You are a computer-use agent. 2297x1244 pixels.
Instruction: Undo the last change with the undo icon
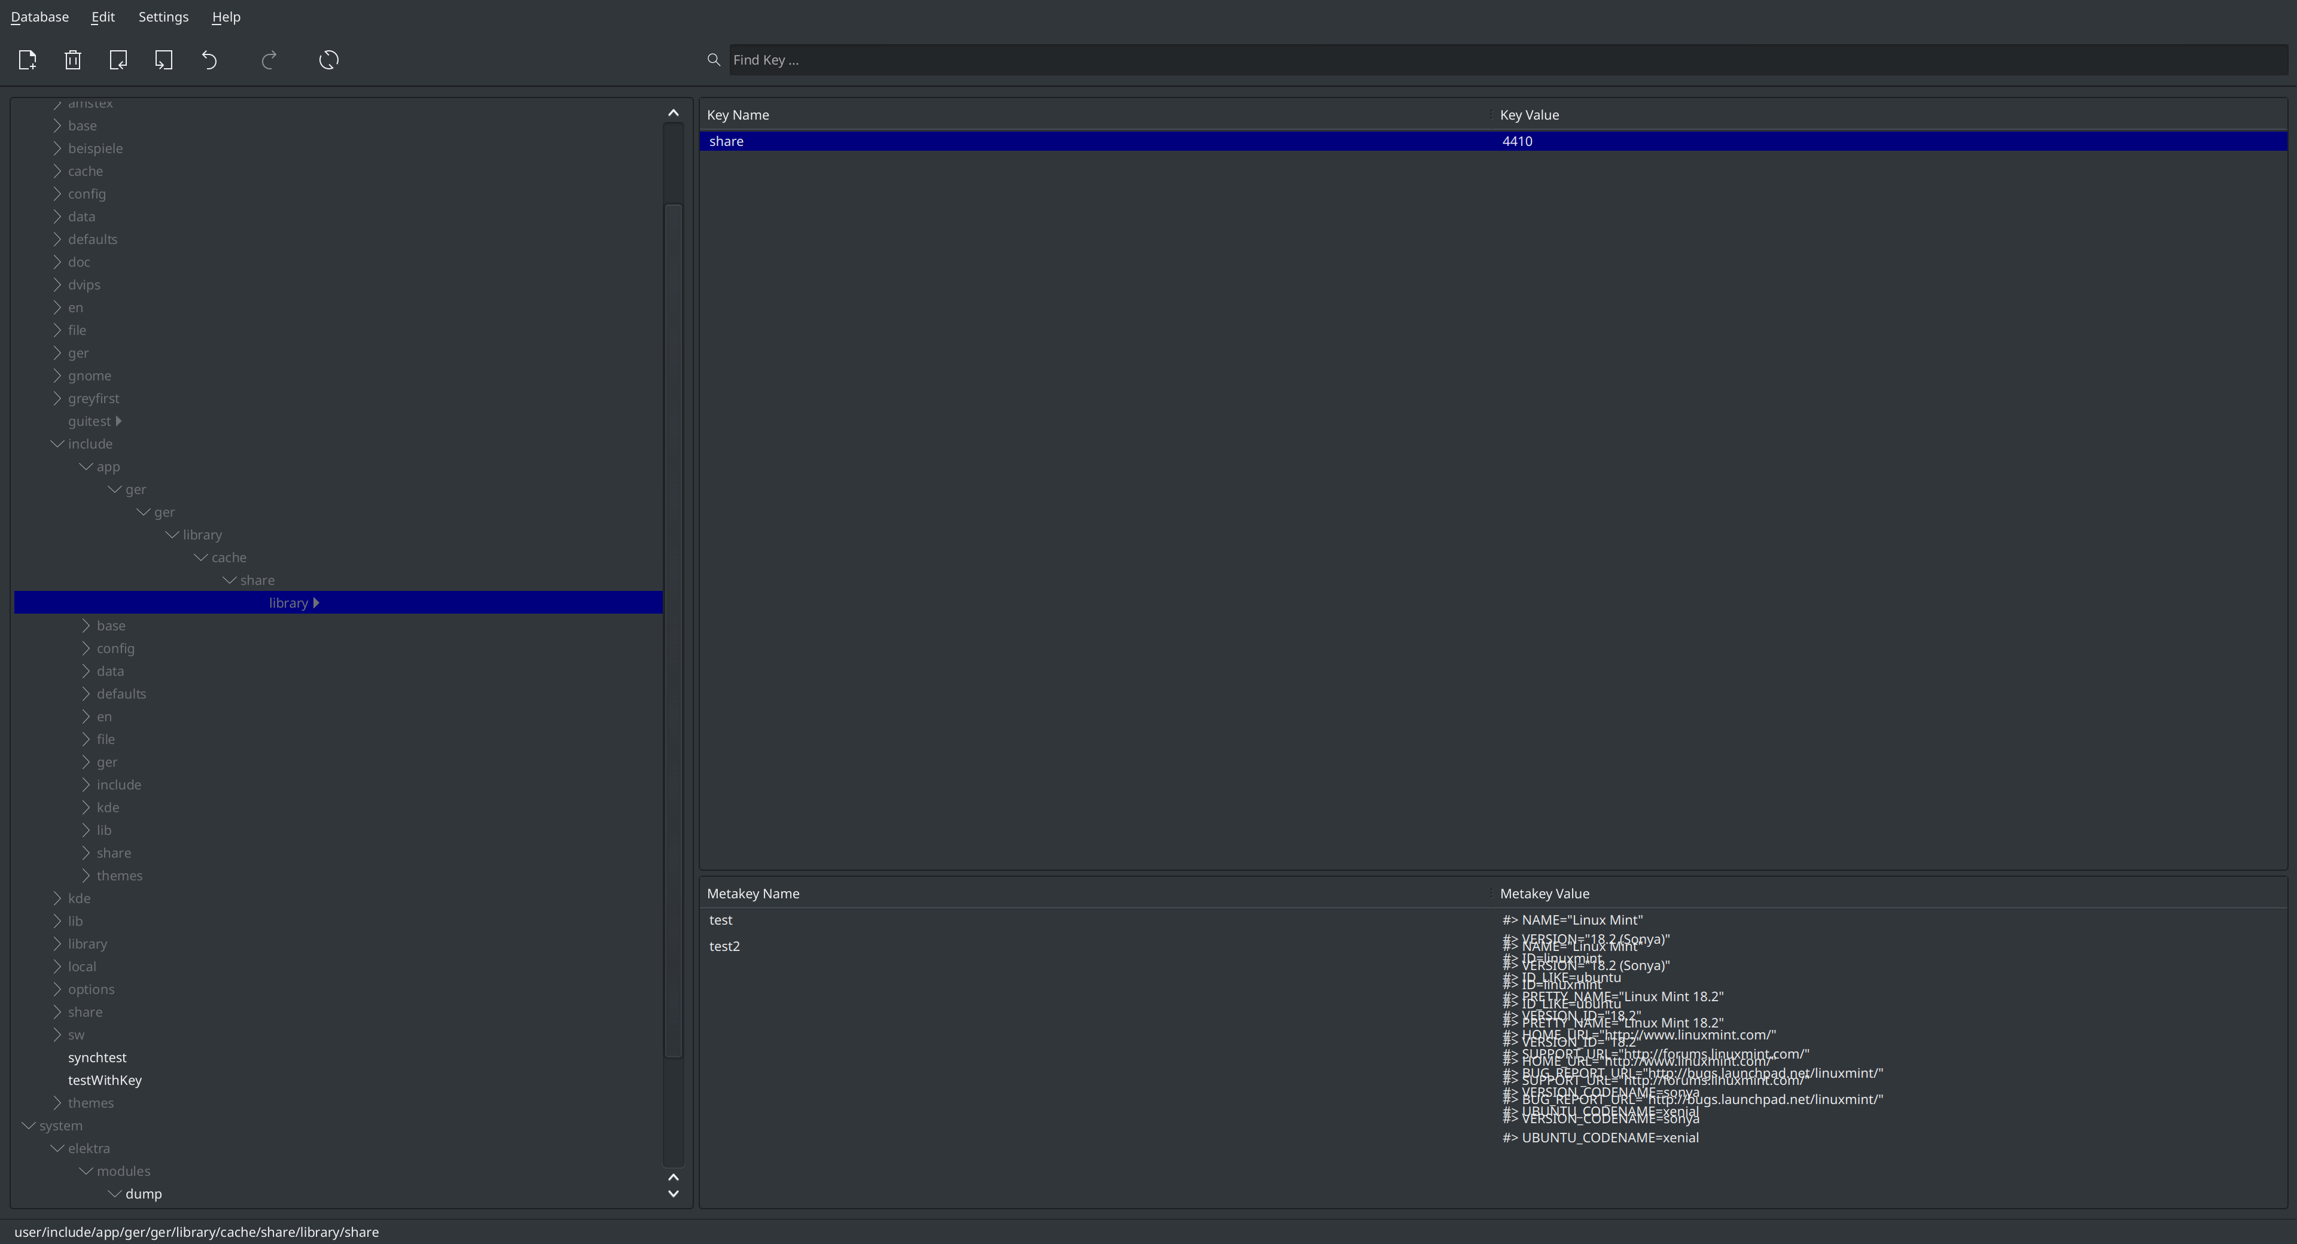[209, 60]
